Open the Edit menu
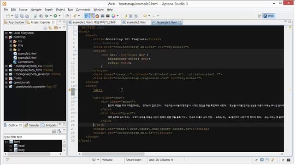Image resolution: width=295 pixels, height=165 pixels. (x=13, y=10)
